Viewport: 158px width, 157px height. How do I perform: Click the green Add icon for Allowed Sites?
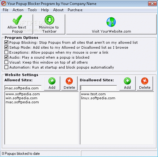pyautogui.click(x=52, y=81)
